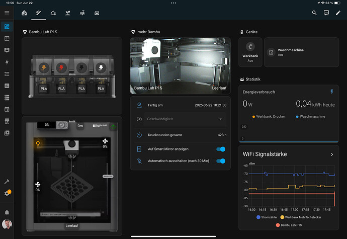Click the nozzle temperature 19.0° label
This screenshot has width=347, height=239.
72,157
